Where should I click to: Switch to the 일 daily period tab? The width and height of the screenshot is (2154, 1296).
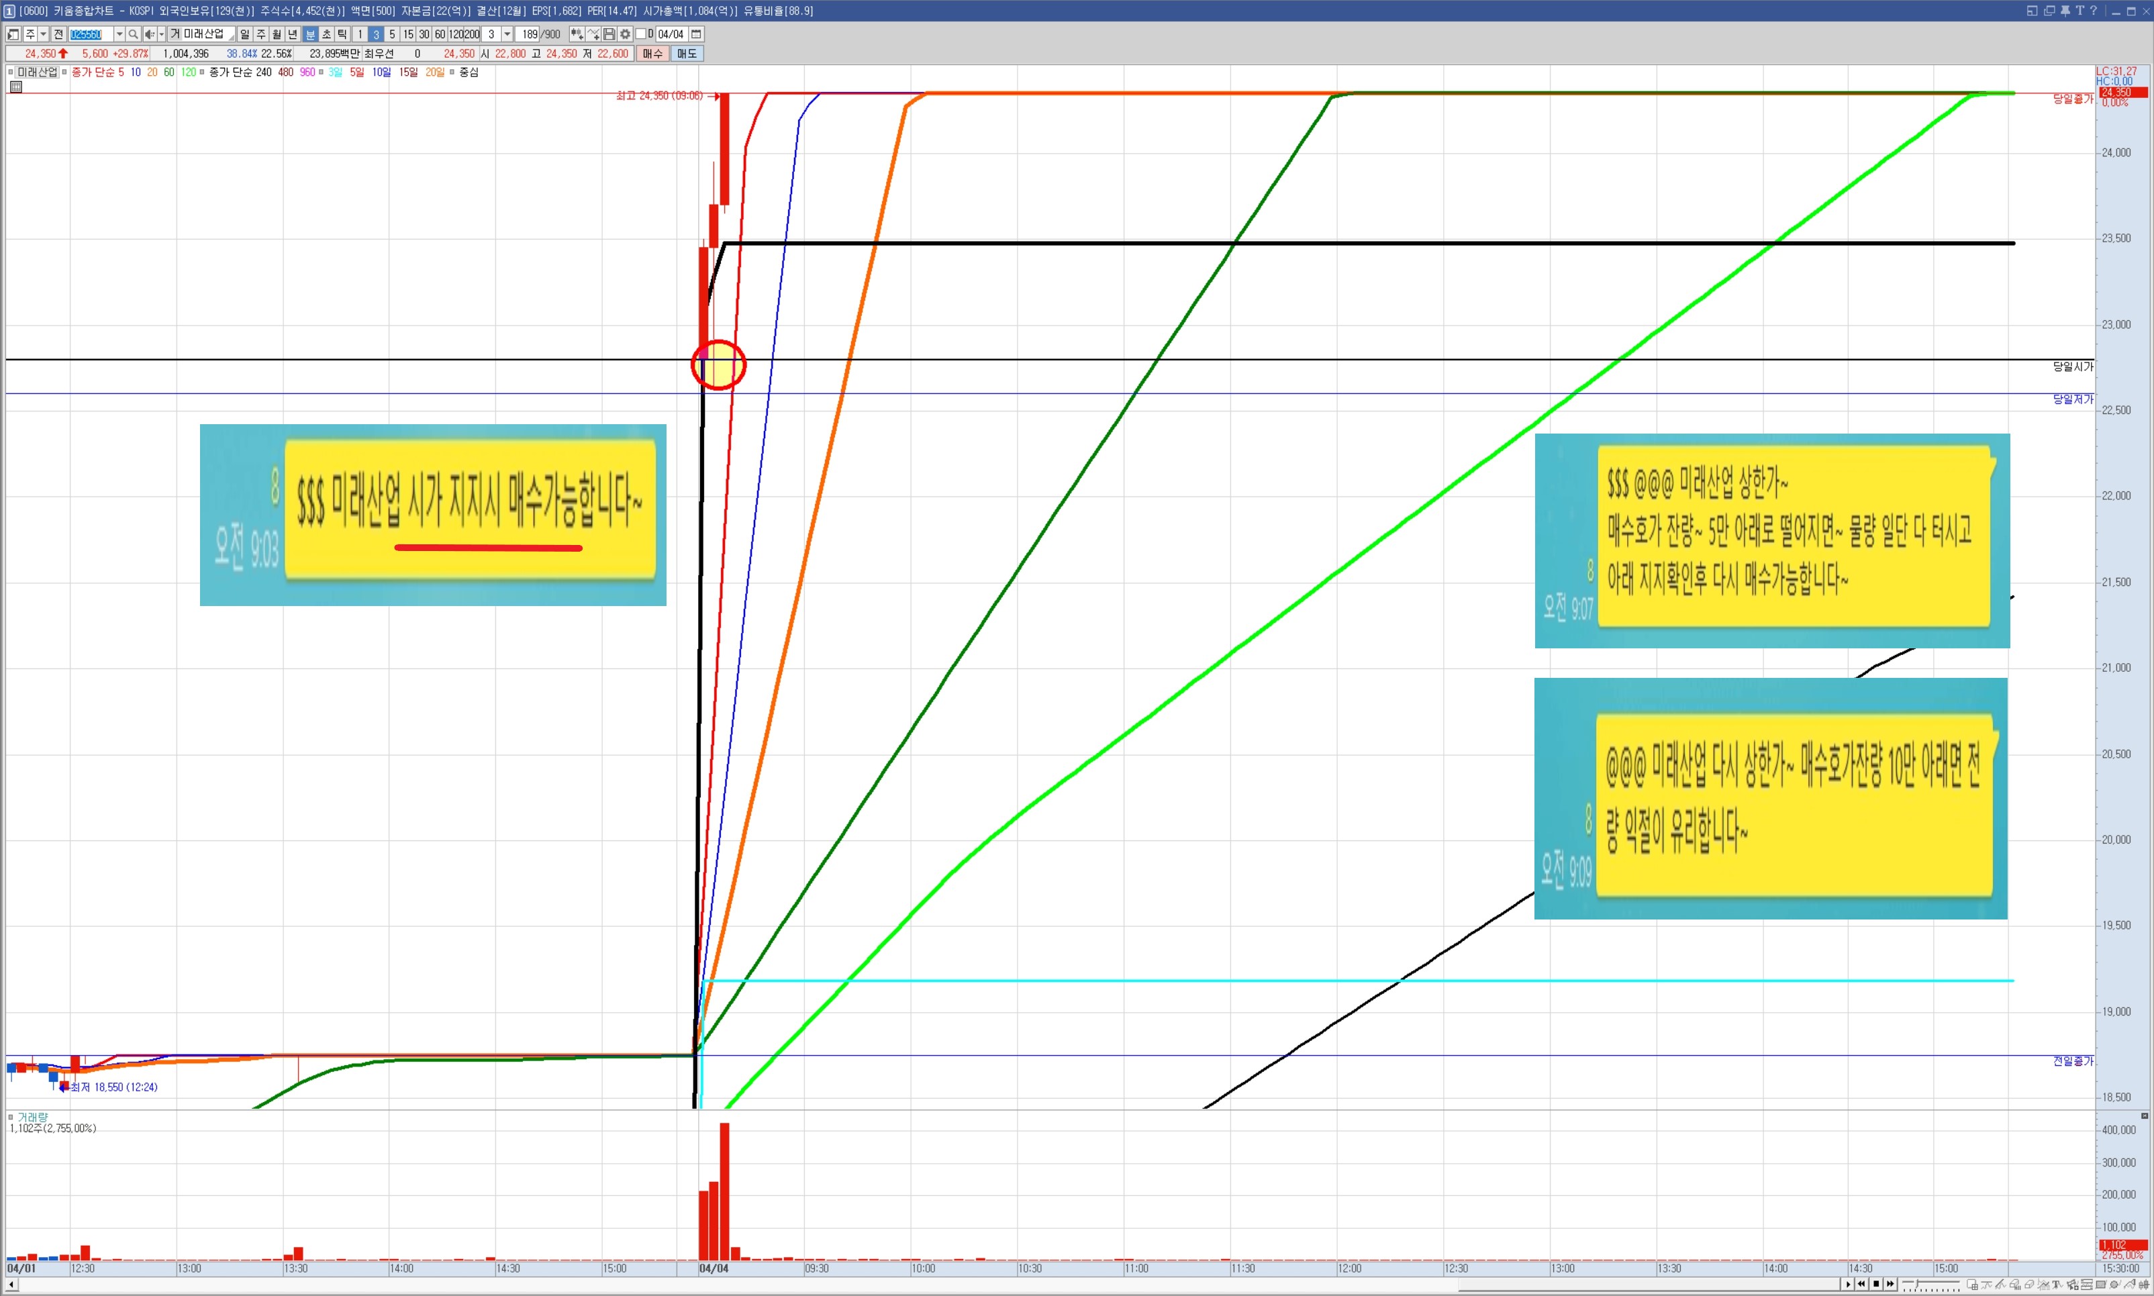(244, 34)
